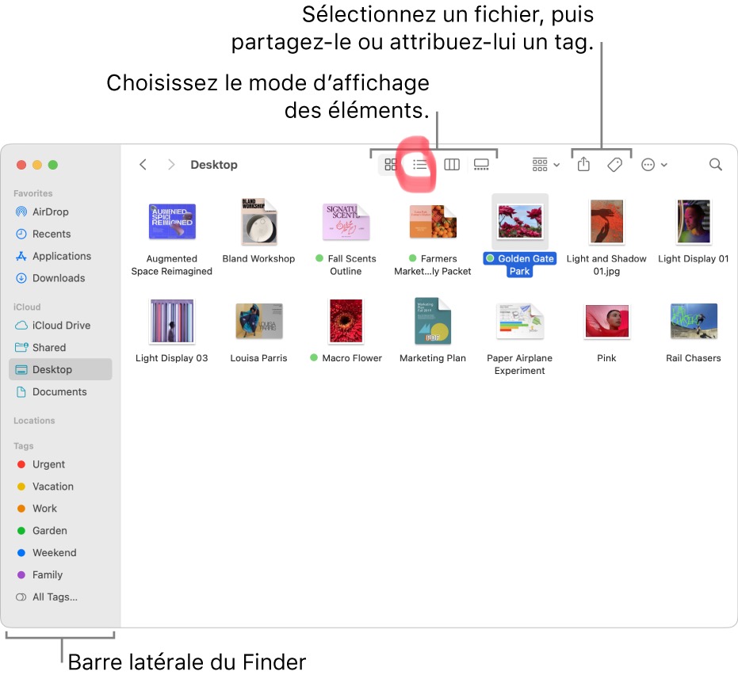
Task: Select the Rail Chasers thumbnail
Action: click(694, 330)
